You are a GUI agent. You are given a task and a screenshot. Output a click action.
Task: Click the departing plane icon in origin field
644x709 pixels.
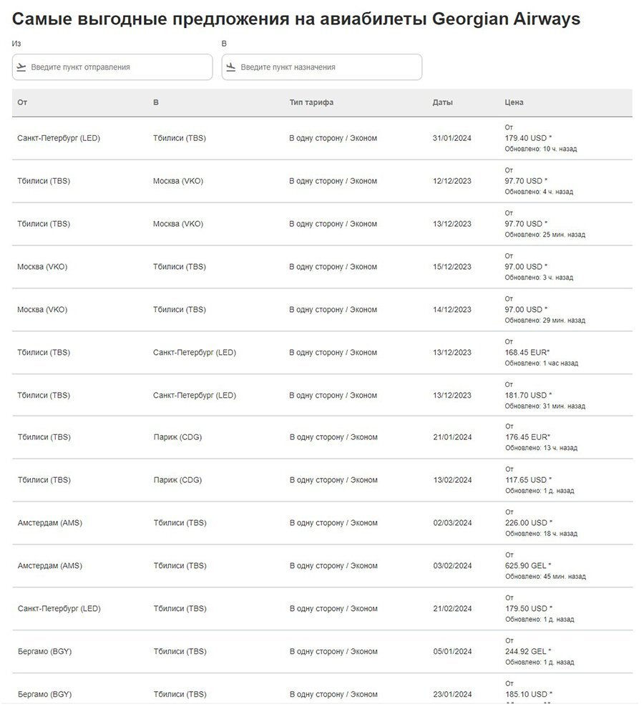[21, 67]
